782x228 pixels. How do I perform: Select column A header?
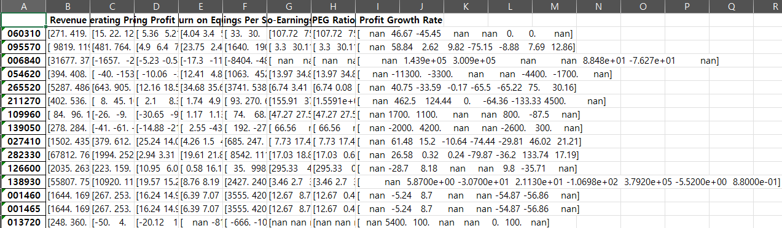coord(23,6)
